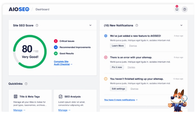
Task: Click green Good Results count badge
Action: [x=56, y=53]
